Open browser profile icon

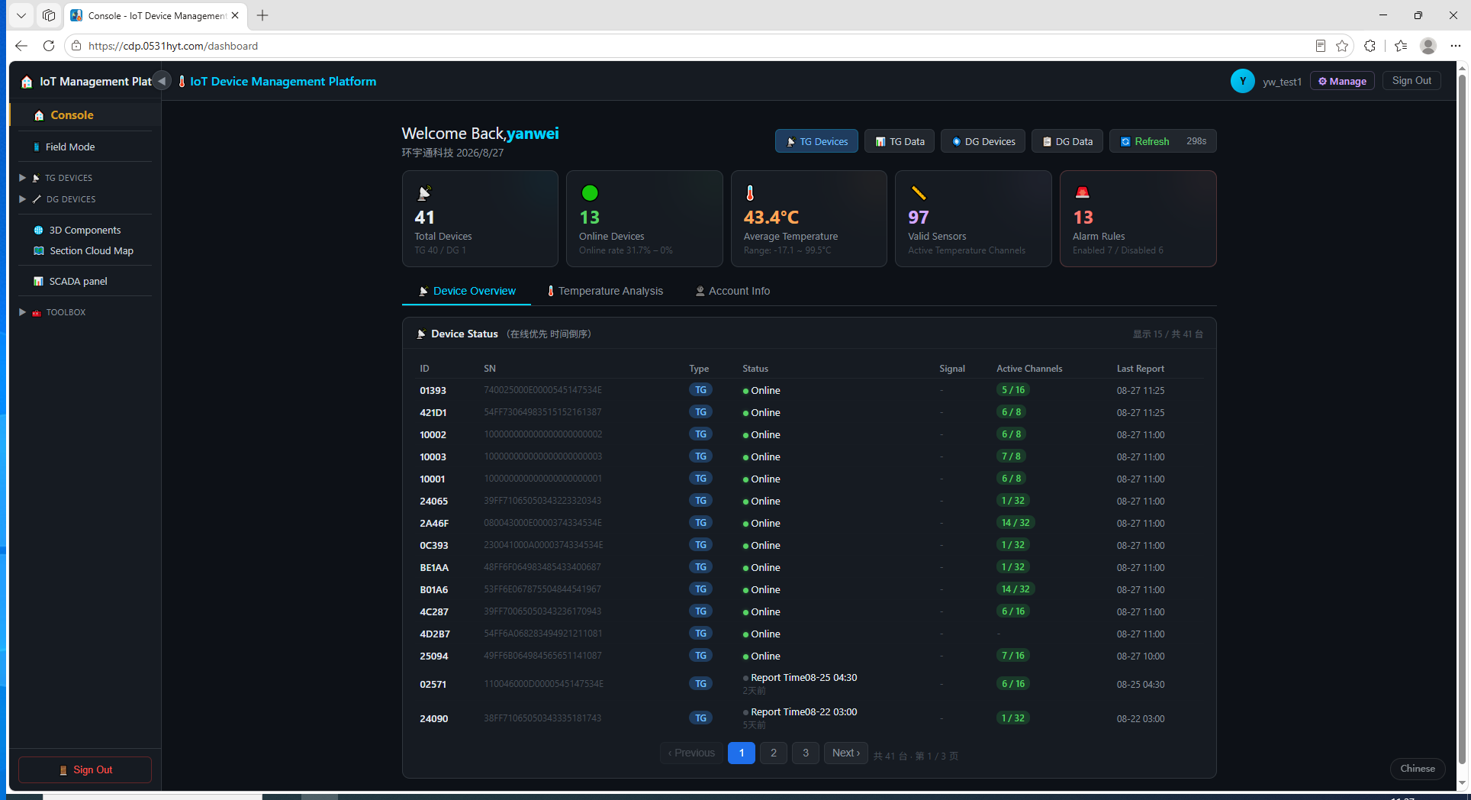point(1428,46)
